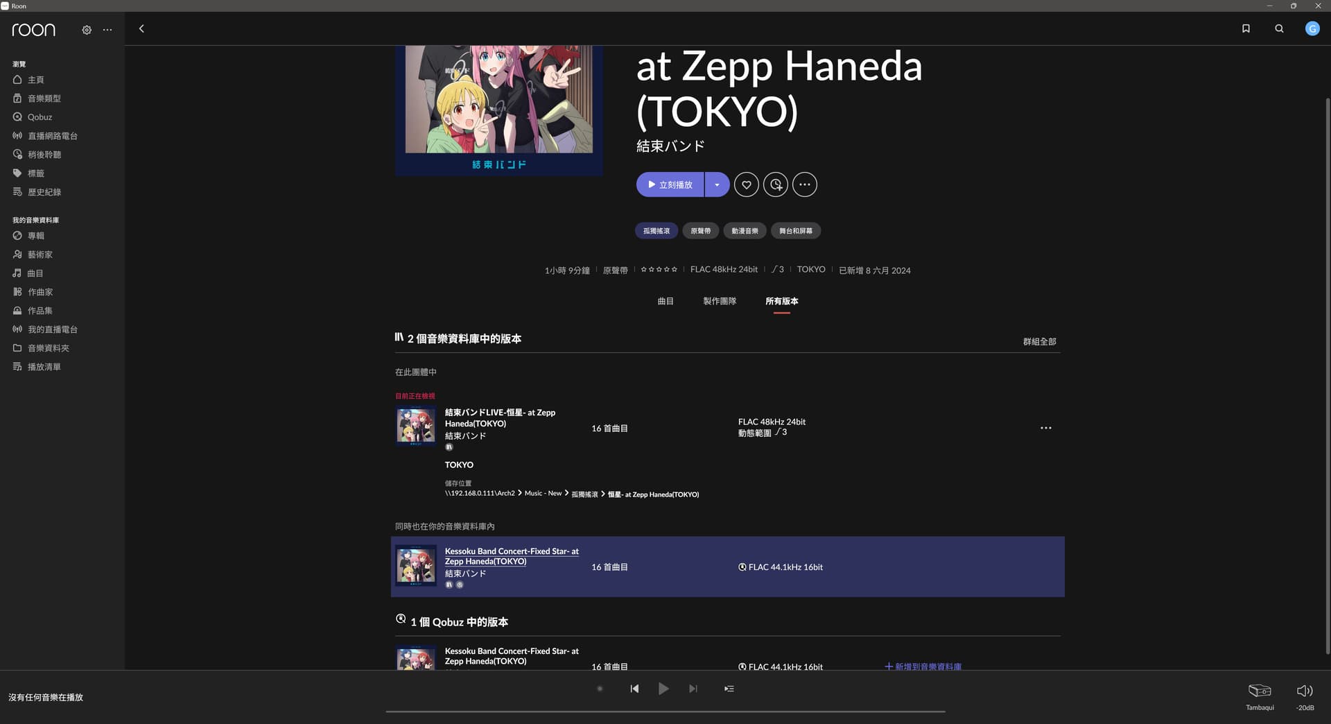Open 我的直播電台 my live radio
The image size is (1331, 724).
[x=46, y=329]
